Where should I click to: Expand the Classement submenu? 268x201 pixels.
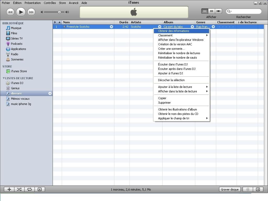(x=181, y=35)
